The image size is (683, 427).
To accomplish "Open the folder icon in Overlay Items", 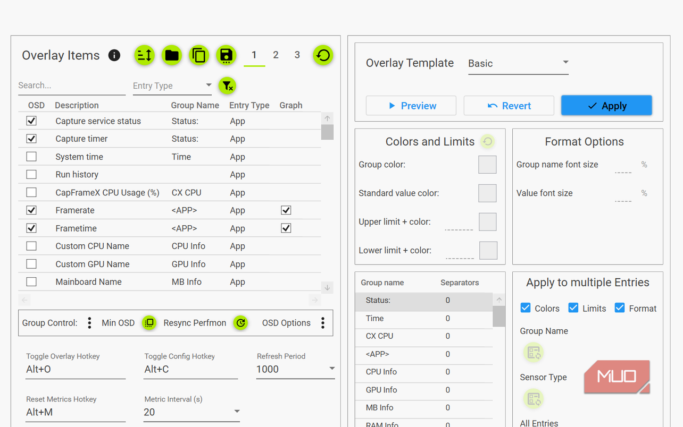I will click(171, 55).
